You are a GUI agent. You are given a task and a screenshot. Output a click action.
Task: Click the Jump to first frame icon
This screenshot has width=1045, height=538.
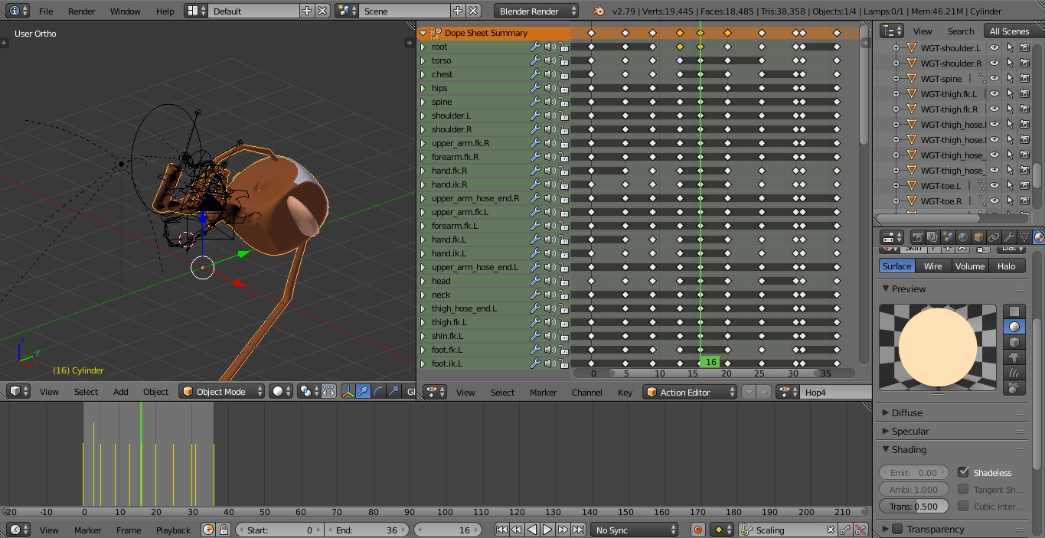tap(501, 529)
